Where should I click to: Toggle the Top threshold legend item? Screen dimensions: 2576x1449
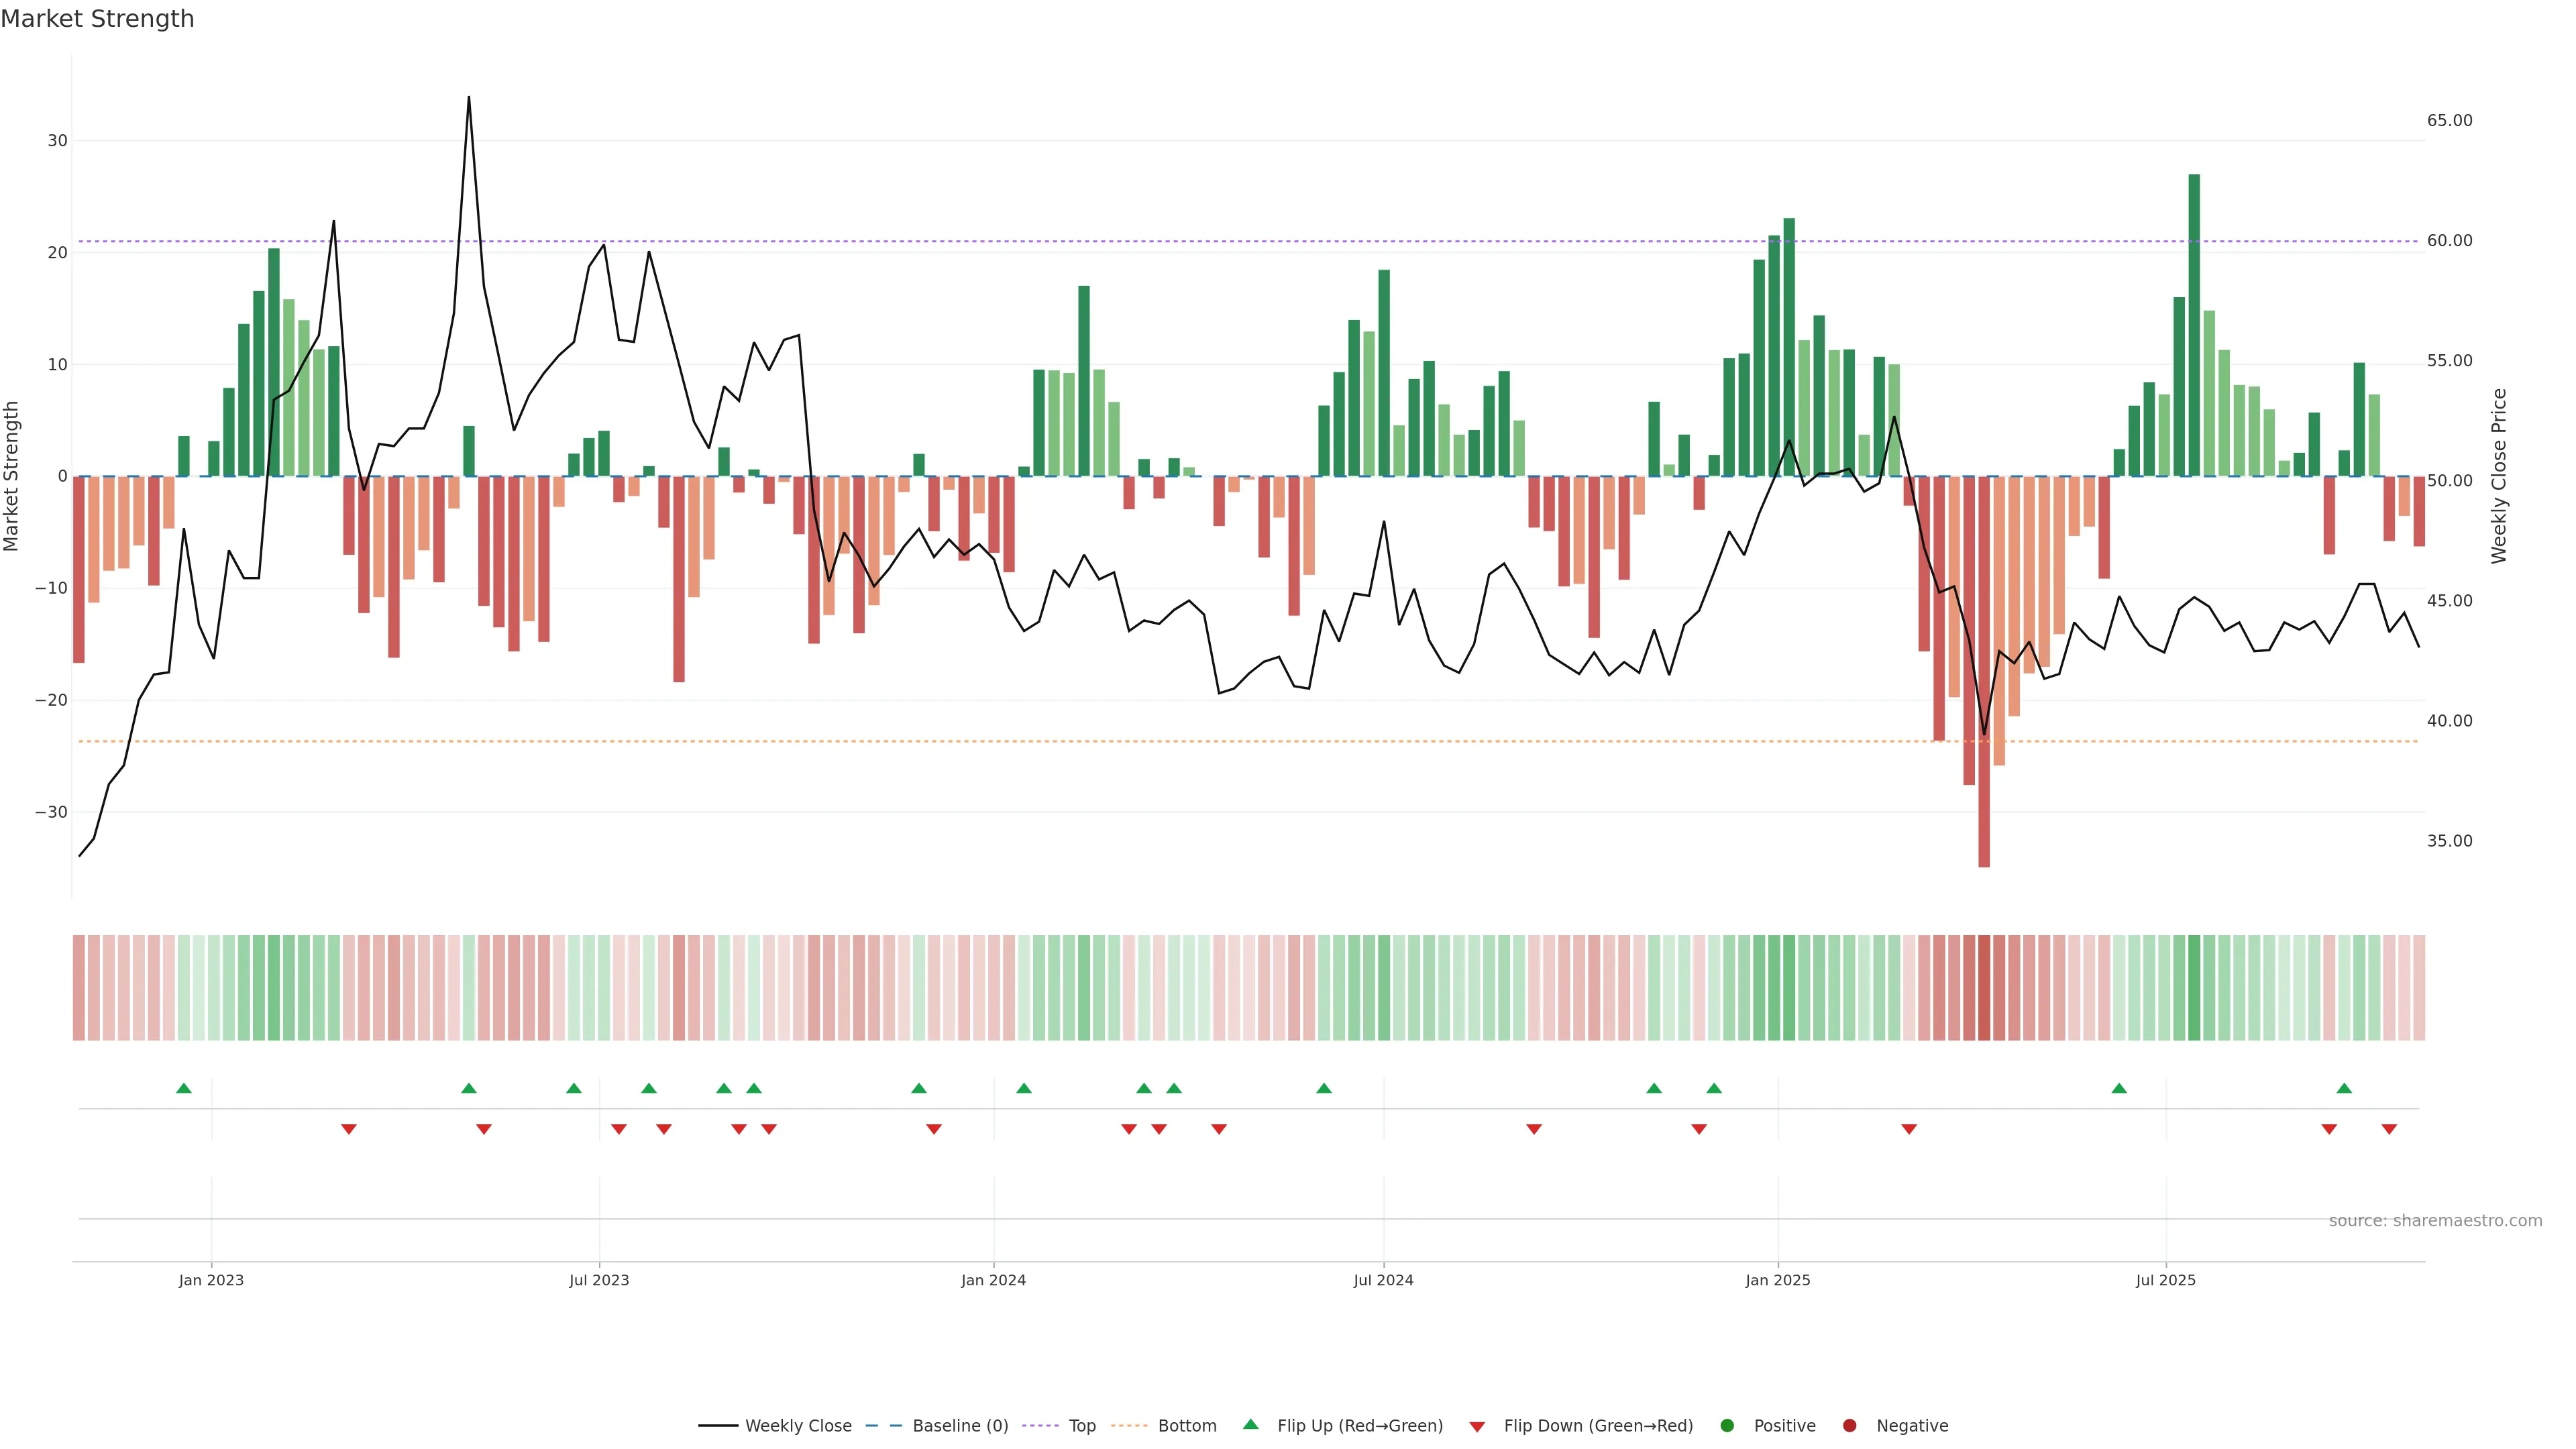1081,1425
